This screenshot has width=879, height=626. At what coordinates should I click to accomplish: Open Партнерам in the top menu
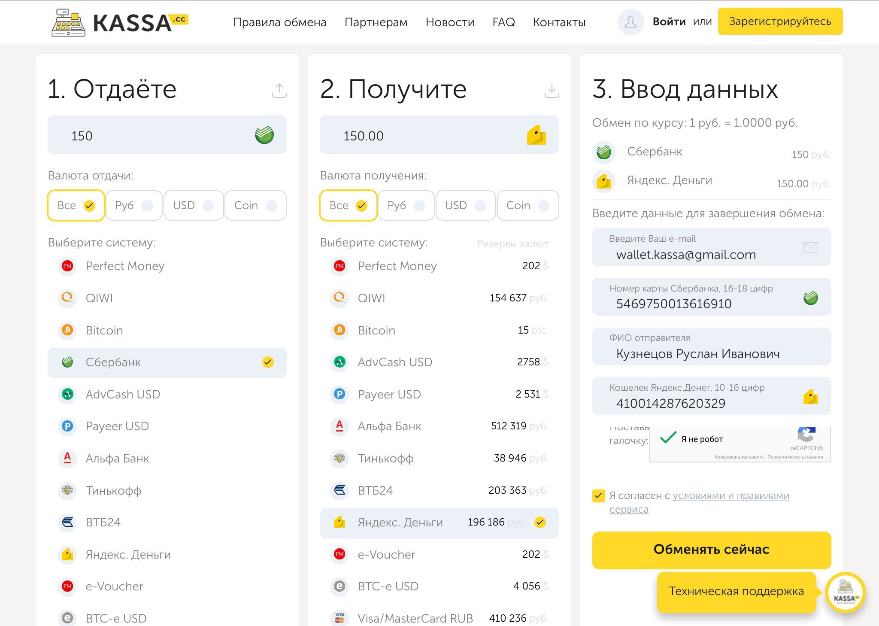click(376, 22)
